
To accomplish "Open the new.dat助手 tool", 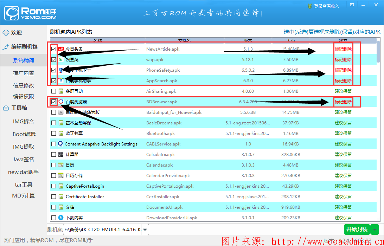I will 24,172.
